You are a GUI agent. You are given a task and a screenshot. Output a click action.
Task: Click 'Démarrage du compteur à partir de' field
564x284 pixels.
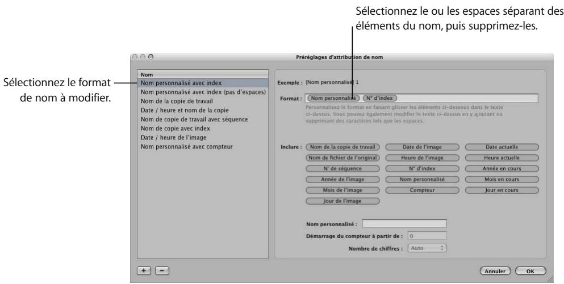click(427, 236)
